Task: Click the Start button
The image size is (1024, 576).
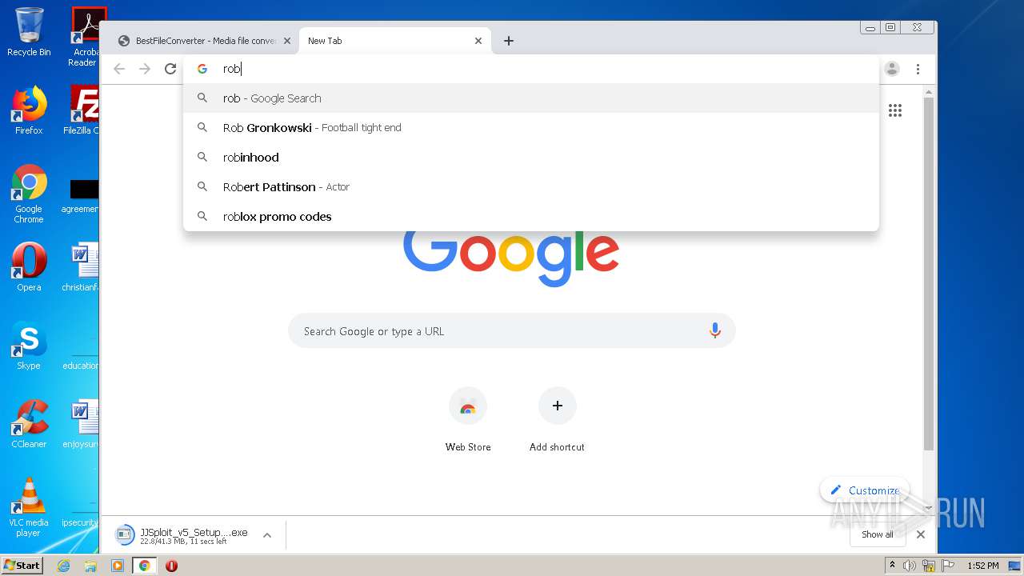Action: pyautogui.click(x=22, y=565)
